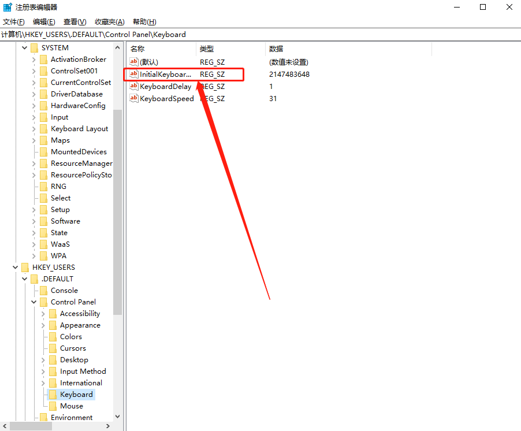Click the ab icon next to KeyboardSpeed
Image resolution: width=521 pixels, height=431 pixels.
click(x=134, y=98)
